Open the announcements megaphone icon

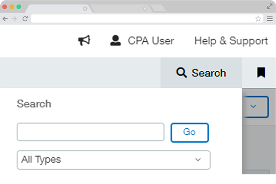(x=84, y=41)
